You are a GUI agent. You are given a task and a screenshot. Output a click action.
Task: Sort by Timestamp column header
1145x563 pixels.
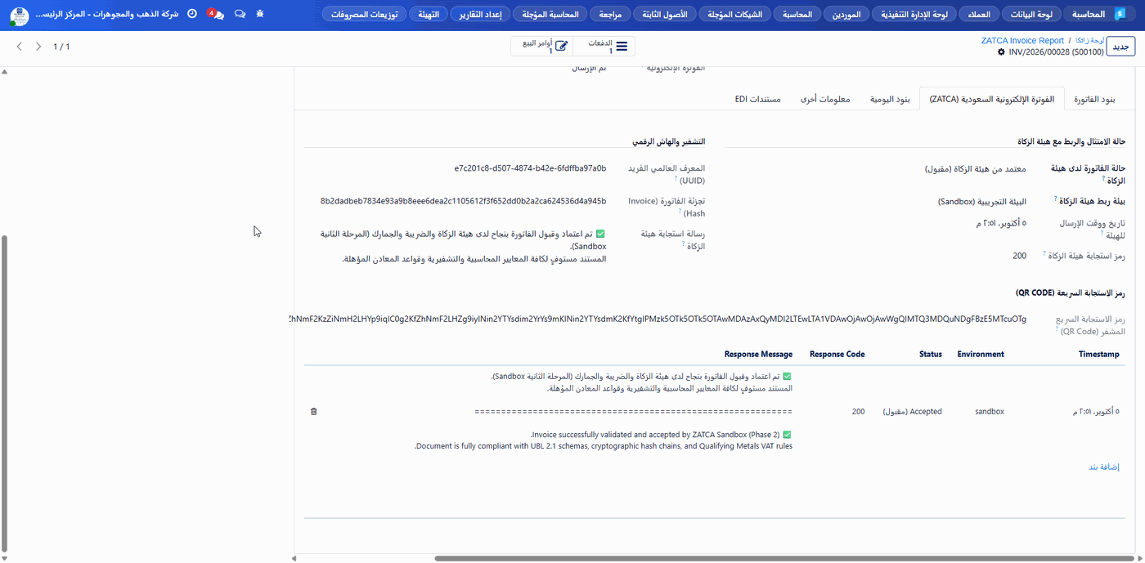[1099, 354]
